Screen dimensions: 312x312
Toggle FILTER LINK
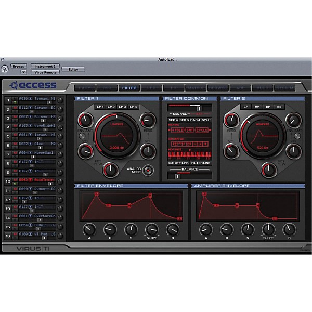coord(201,163)
